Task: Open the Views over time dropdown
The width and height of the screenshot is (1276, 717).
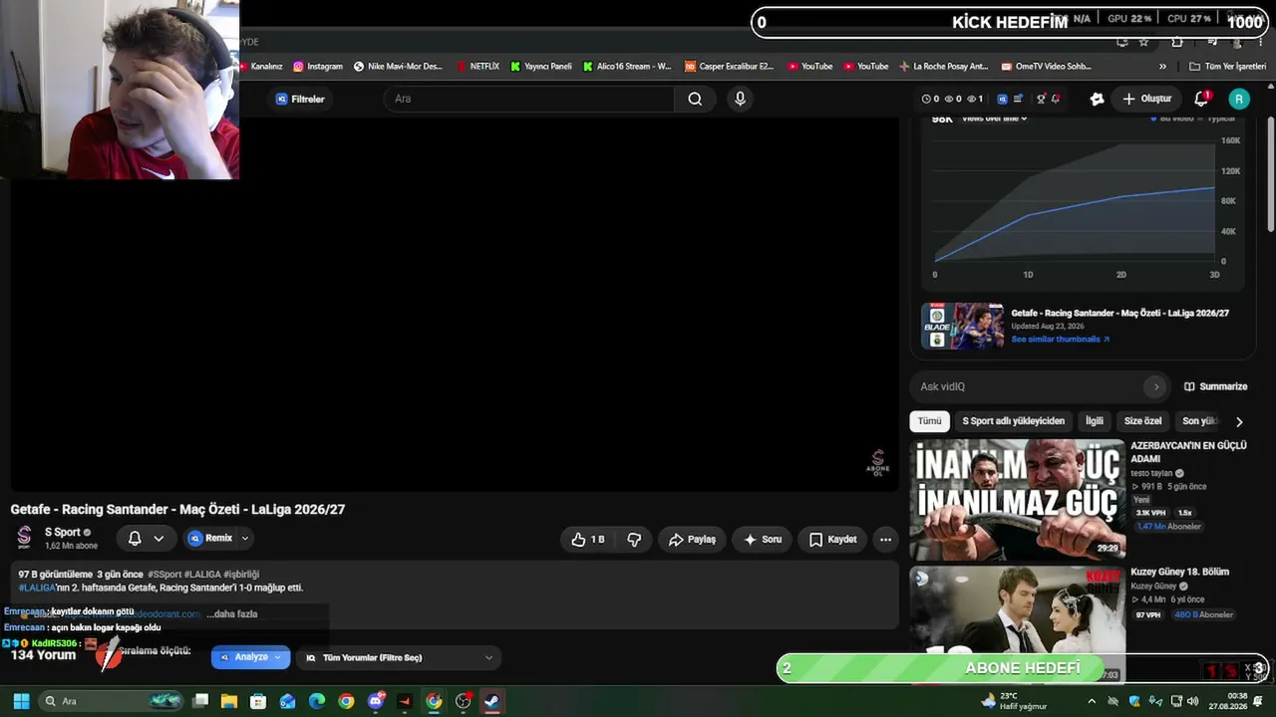Action: 994,119
